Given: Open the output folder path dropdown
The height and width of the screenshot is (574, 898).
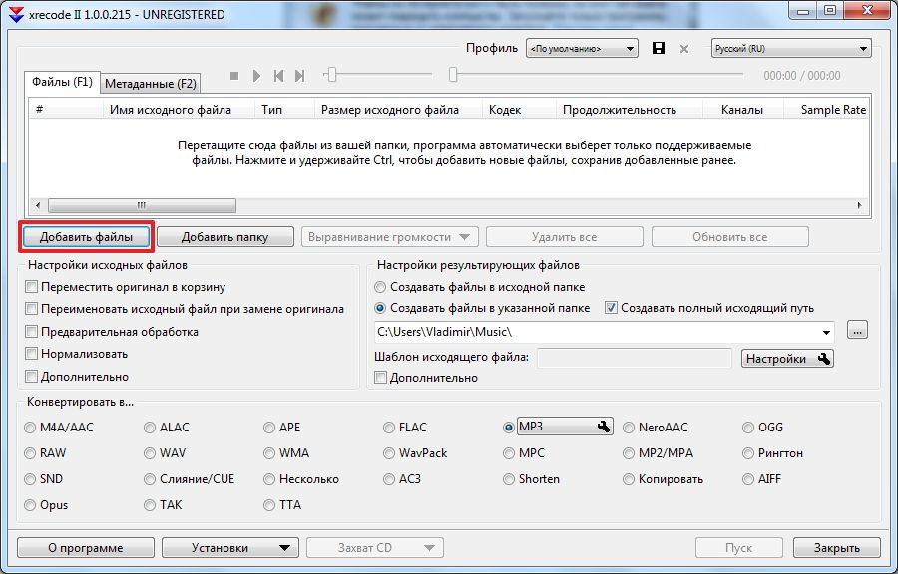Looking at the screenshot, I should [x=826, y=332].
